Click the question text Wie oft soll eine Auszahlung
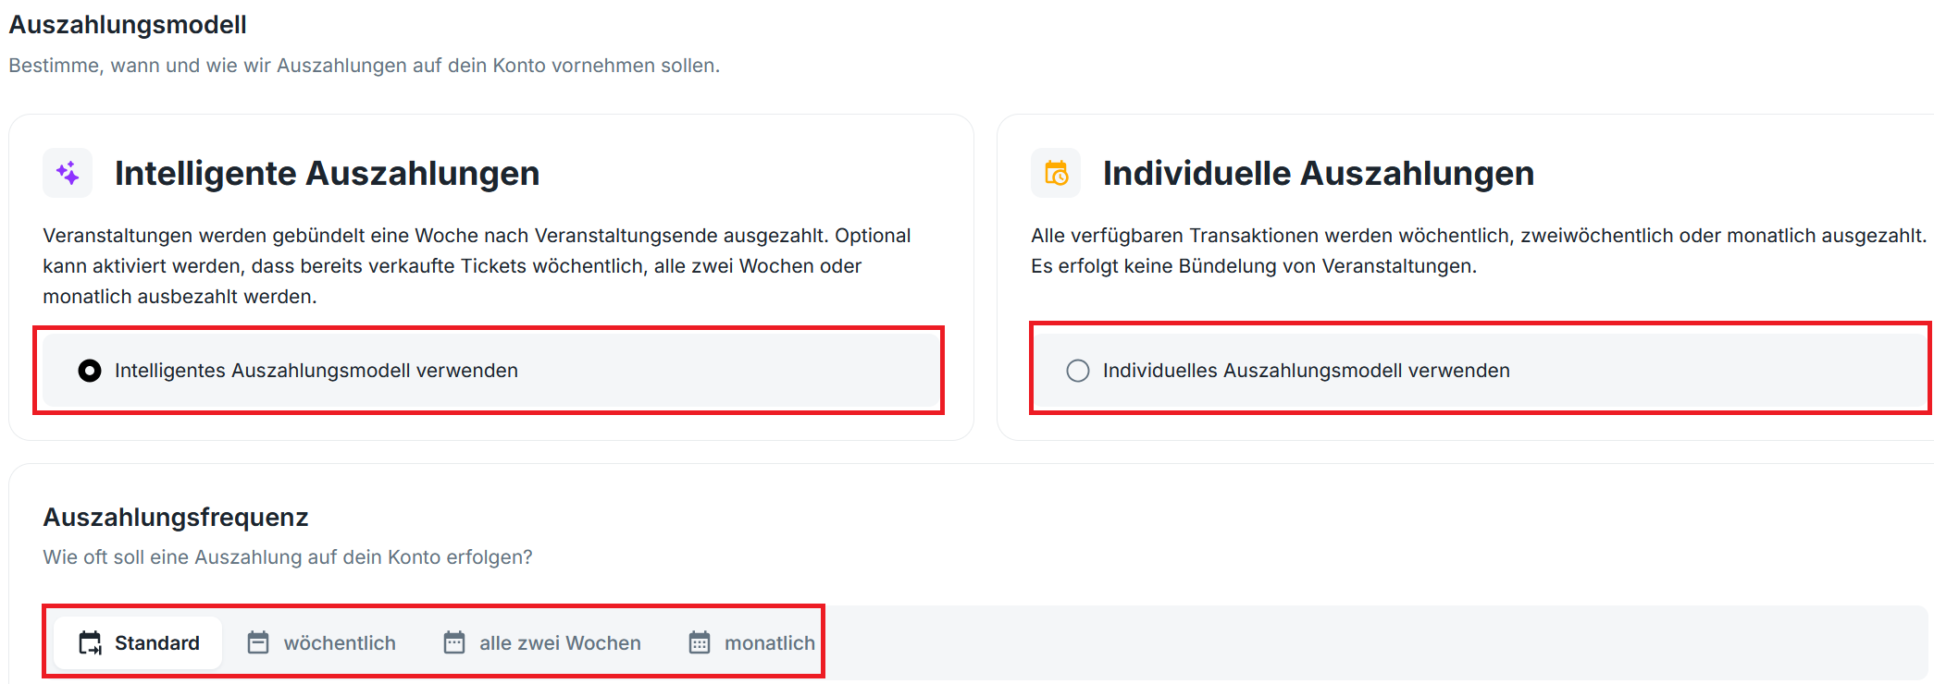This screenshot has width=1934, height=684. coord(288,557)
